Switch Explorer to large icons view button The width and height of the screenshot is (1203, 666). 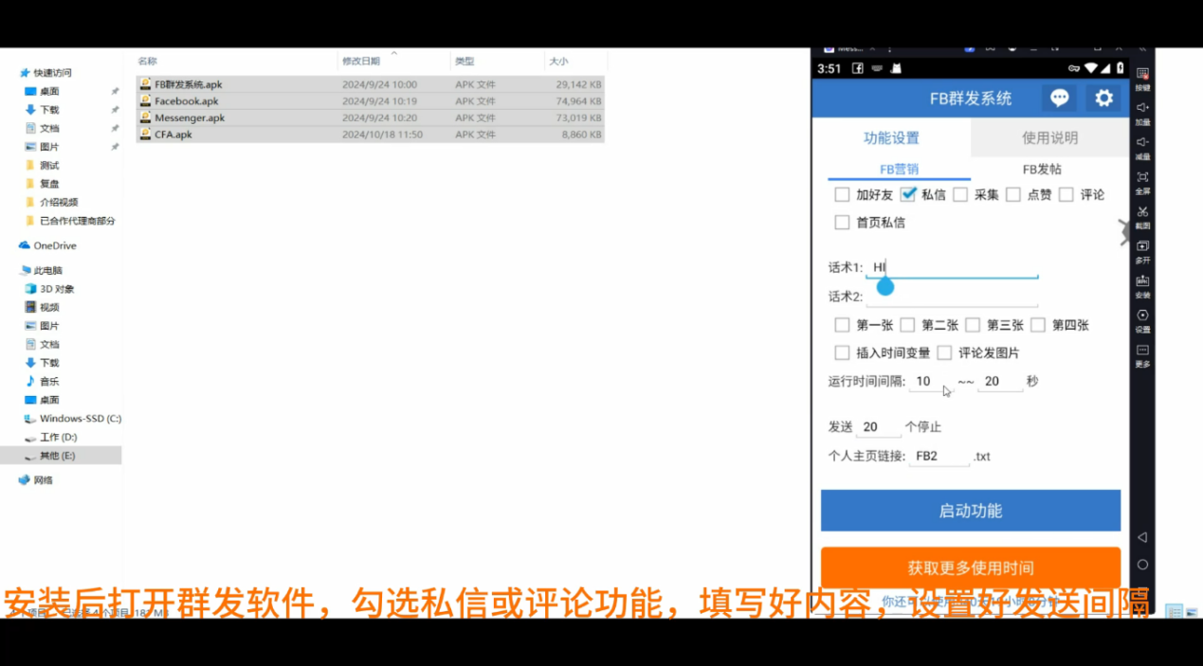click(x=1192, y=612)
